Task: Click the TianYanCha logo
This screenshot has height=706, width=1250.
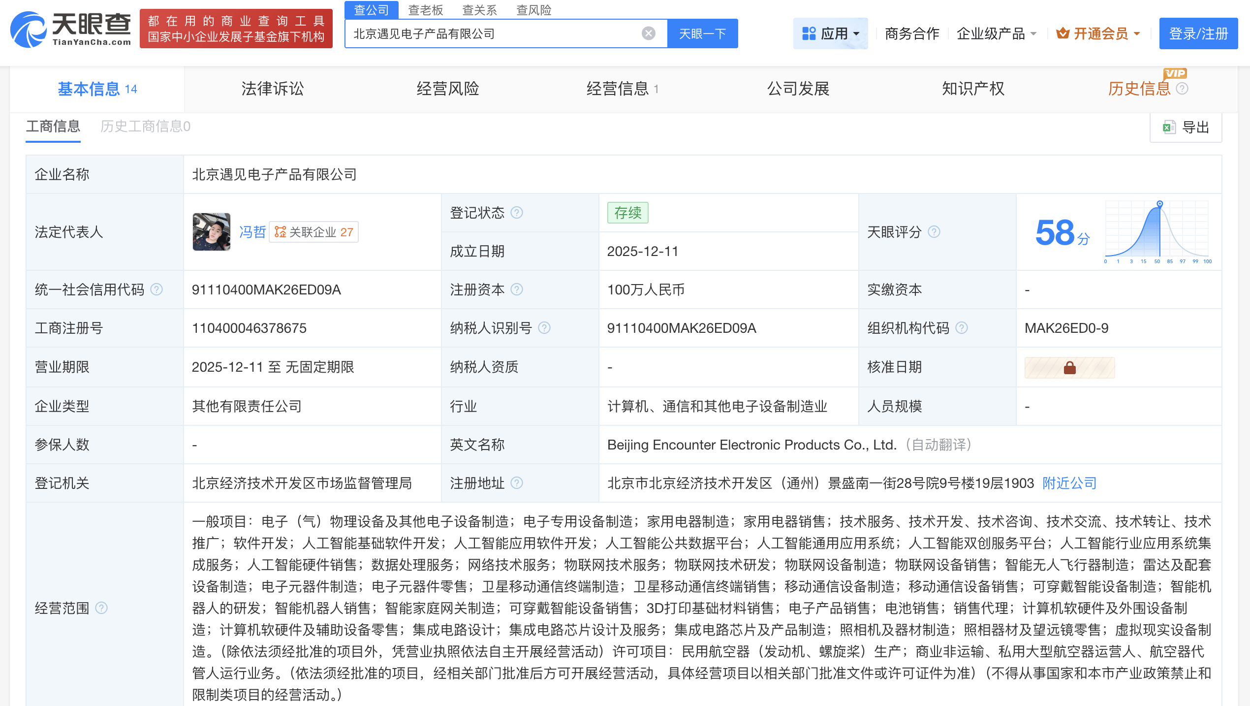Action: 70,30
